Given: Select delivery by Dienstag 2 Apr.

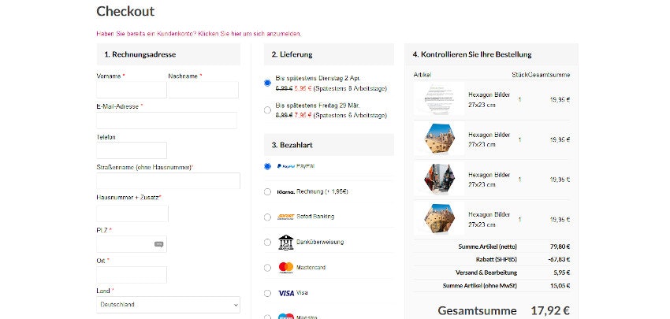Looking at the screenshot, I should point(268,82).
